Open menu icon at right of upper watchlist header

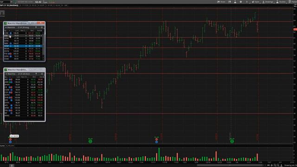(42, 27)
